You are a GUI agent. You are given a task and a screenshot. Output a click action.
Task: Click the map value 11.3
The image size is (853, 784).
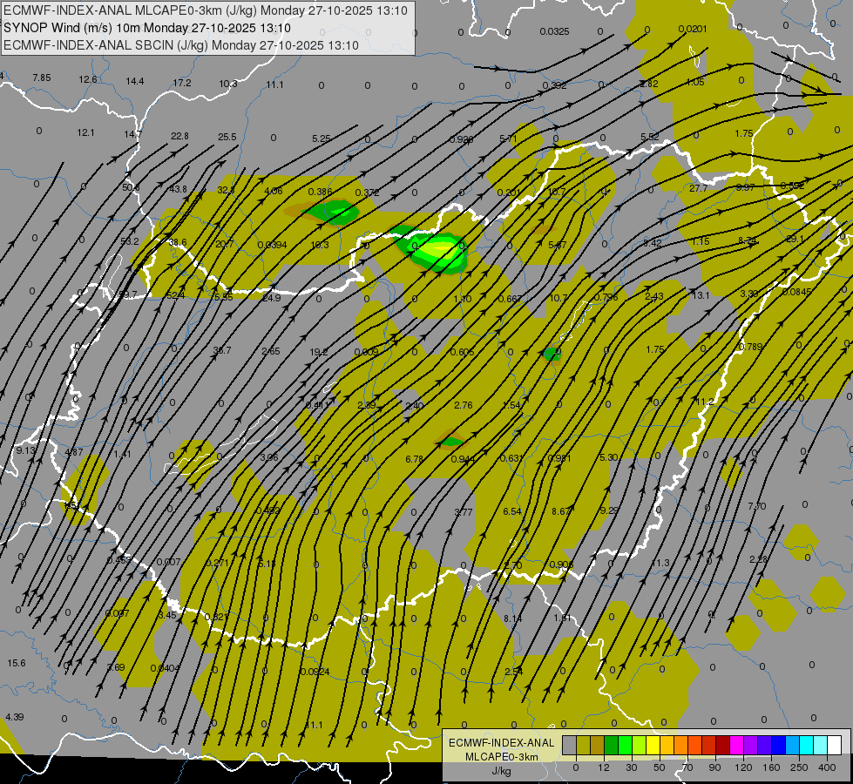pos(660,563)
